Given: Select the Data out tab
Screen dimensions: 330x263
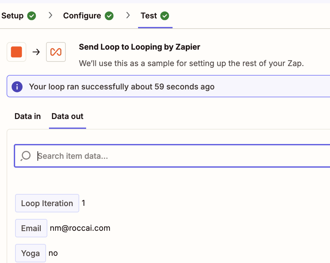Looking at the screenshot, I should pyautogui.click(x=67, y=116).
